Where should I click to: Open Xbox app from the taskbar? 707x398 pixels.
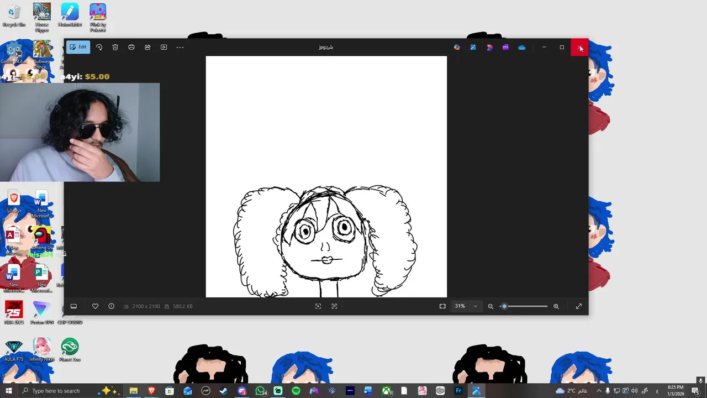[x=387, y=391]
